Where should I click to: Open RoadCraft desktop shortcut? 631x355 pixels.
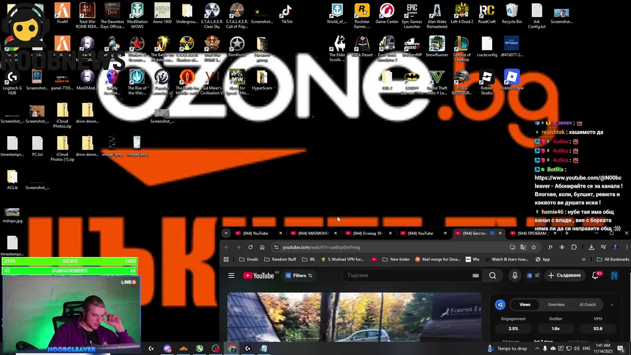pos(487,13)
